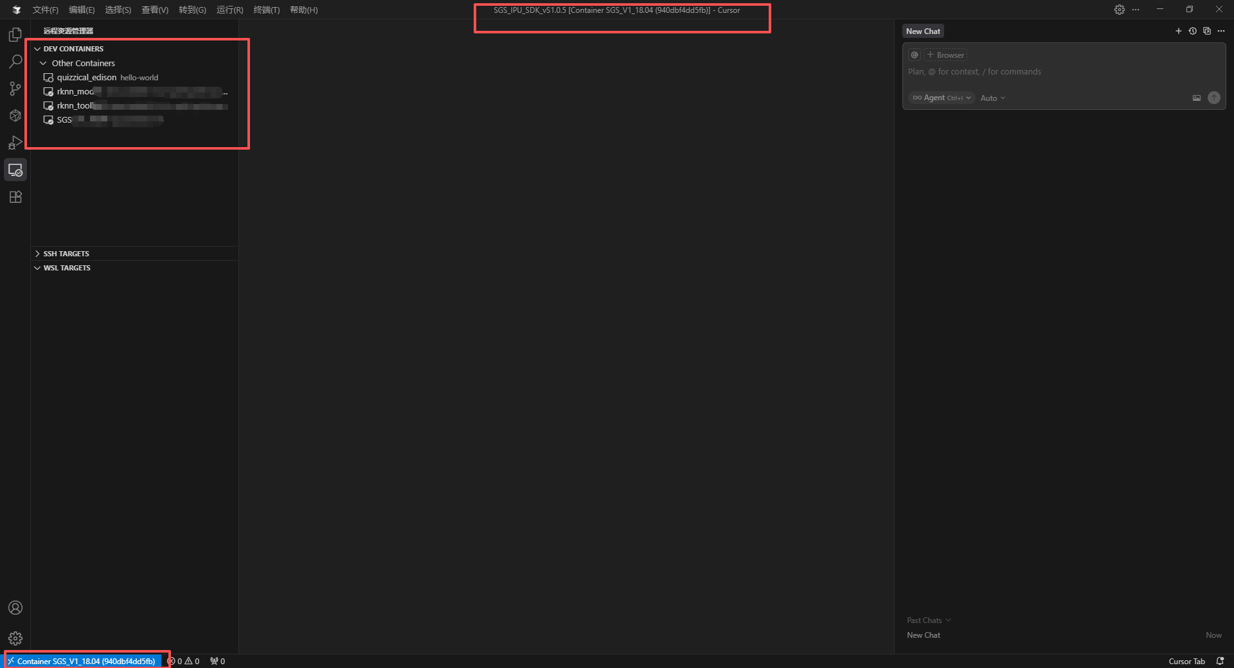Click the Accounts icon near the bottom

click(15, 608)
